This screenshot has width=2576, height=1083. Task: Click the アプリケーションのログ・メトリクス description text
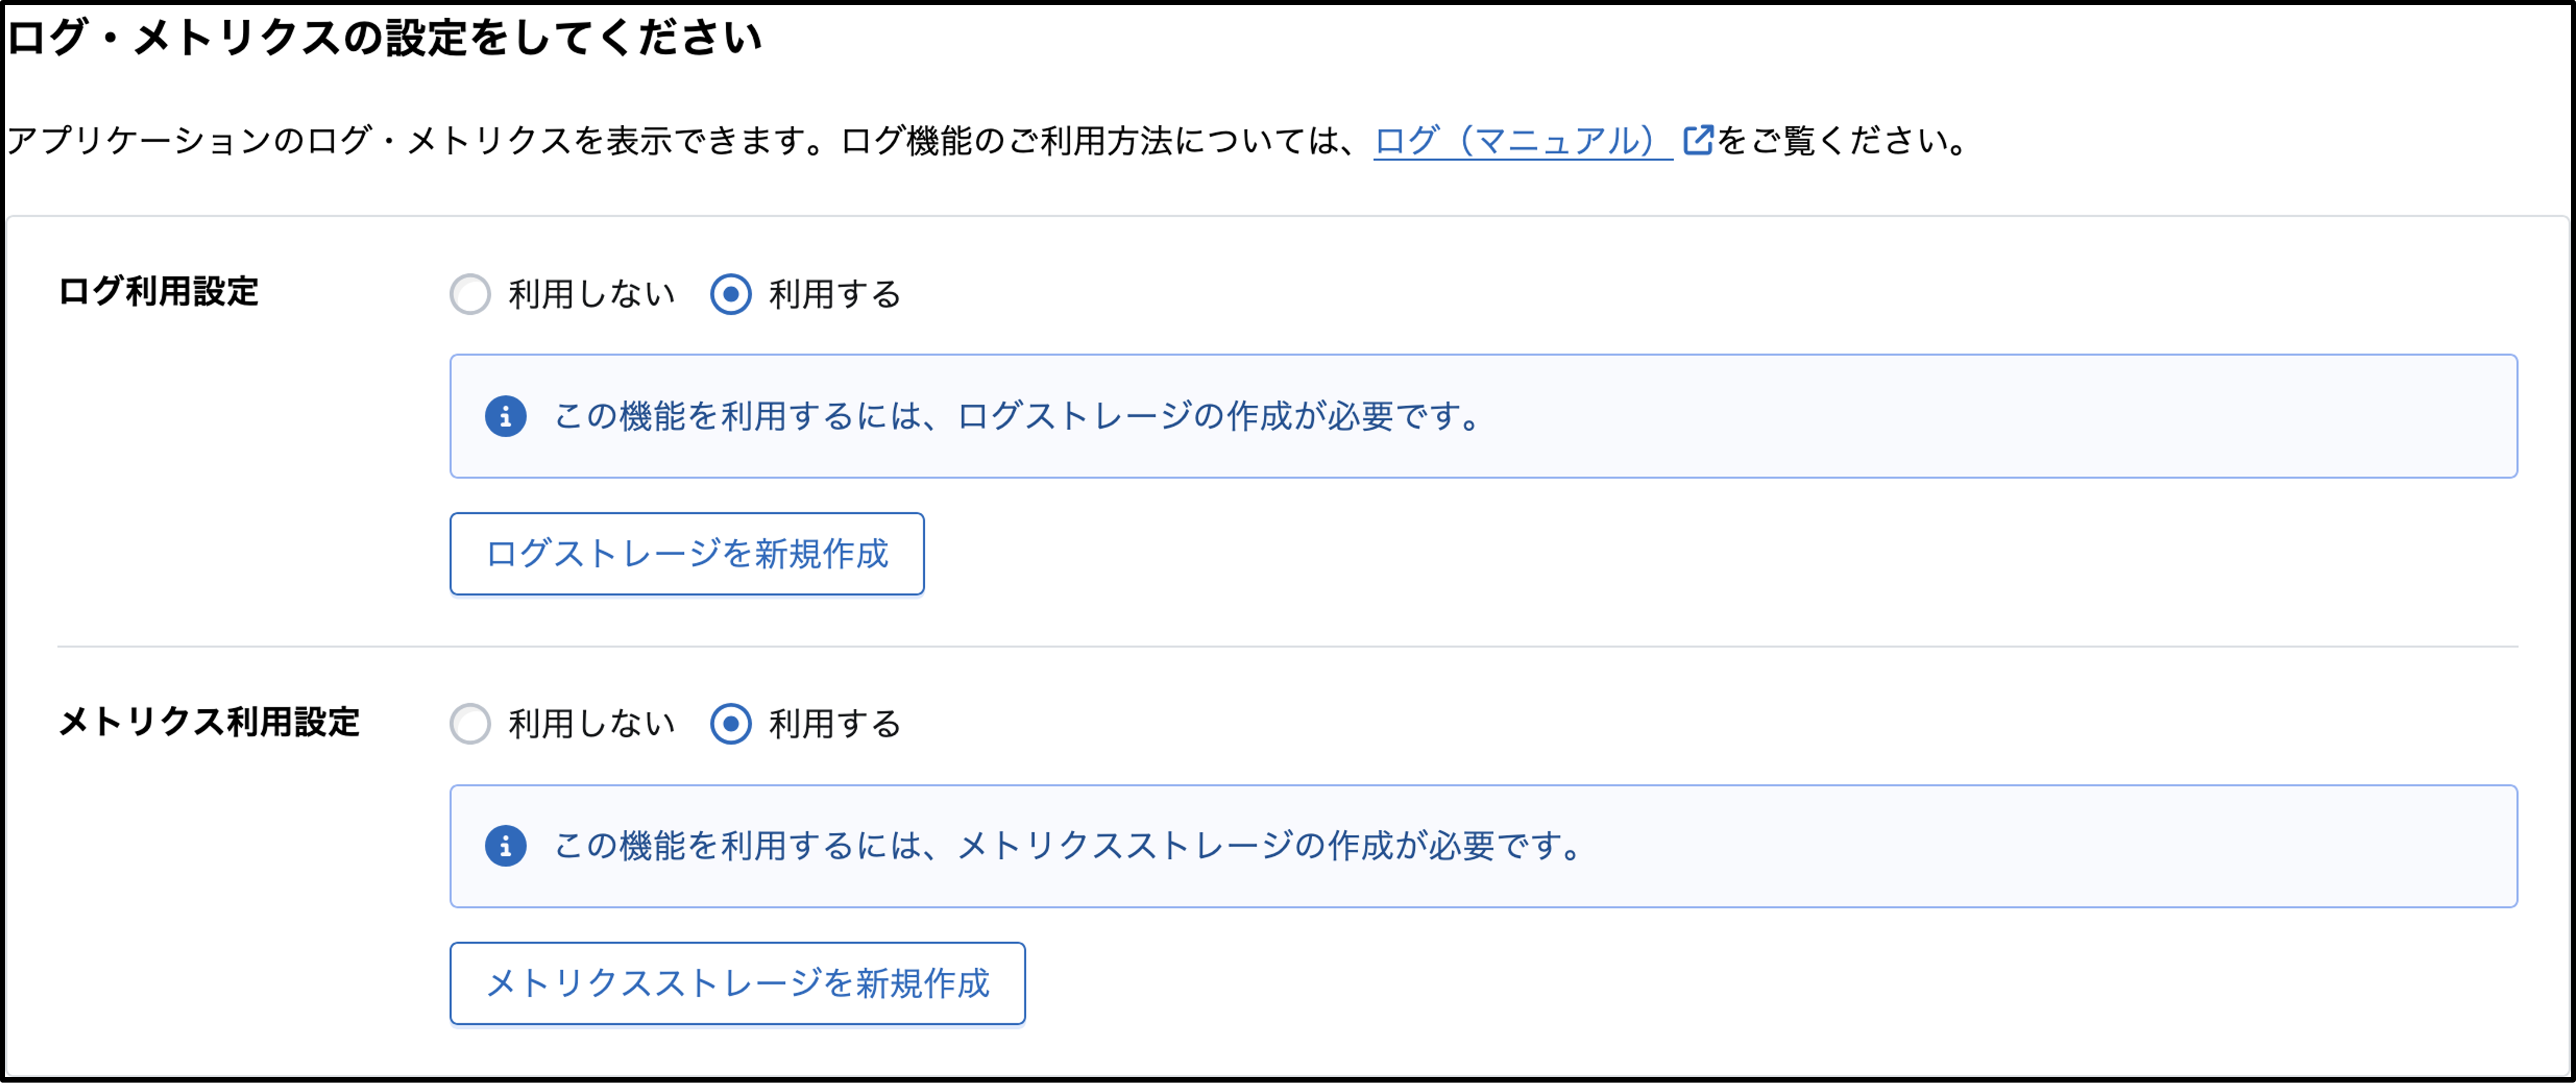680,140
